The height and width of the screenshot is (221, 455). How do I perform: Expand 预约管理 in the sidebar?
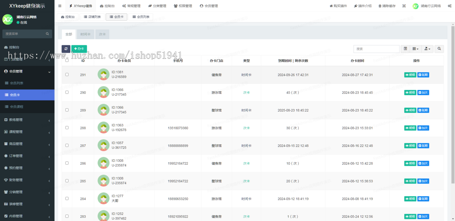(x=27, y=168)
